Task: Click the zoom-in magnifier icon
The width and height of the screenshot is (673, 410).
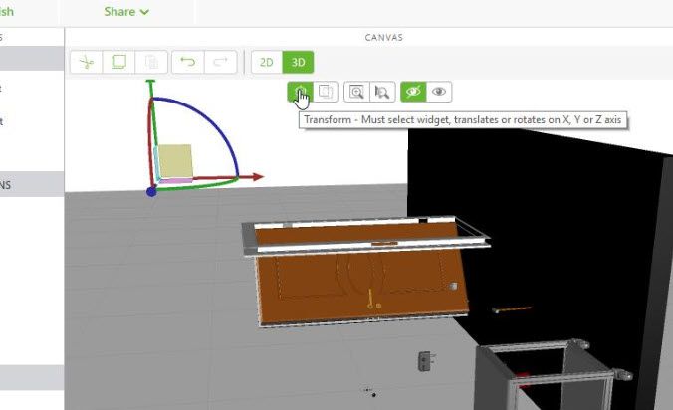Action: (x=356, y=92)
